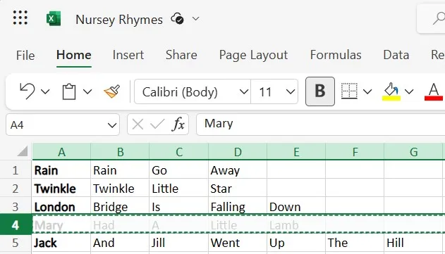The height and width of the screenshot is (254, 445).
Task: Select column G header
Action: (414, 152)
